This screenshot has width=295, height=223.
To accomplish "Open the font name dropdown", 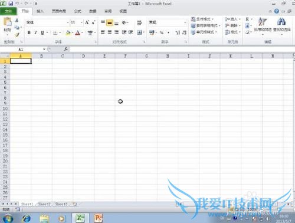I will (68, 22).
